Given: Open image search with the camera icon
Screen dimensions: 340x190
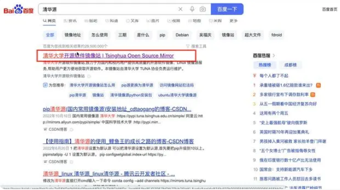Looking at the screenshot, I should coord(203,9).
